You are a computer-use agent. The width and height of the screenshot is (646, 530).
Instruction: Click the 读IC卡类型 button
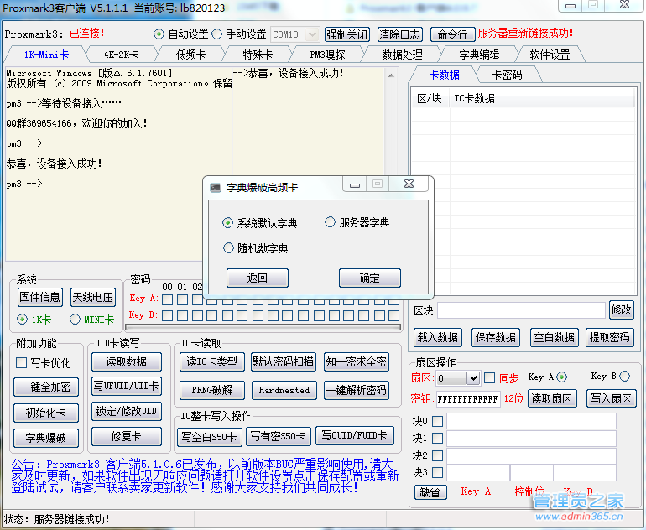212,362
